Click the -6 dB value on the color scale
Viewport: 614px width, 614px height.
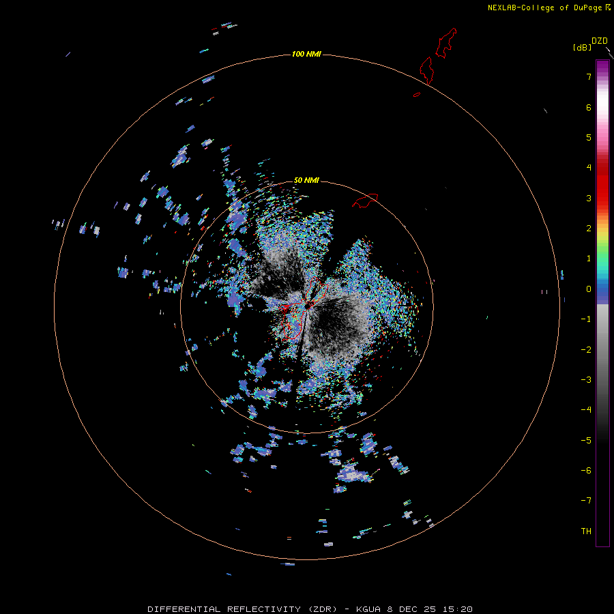586,471
